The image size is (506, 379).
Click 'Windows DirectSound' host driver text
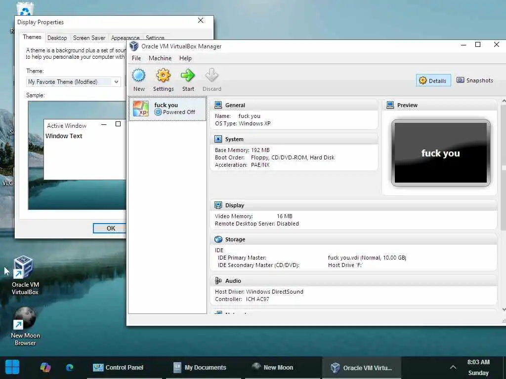275,292
